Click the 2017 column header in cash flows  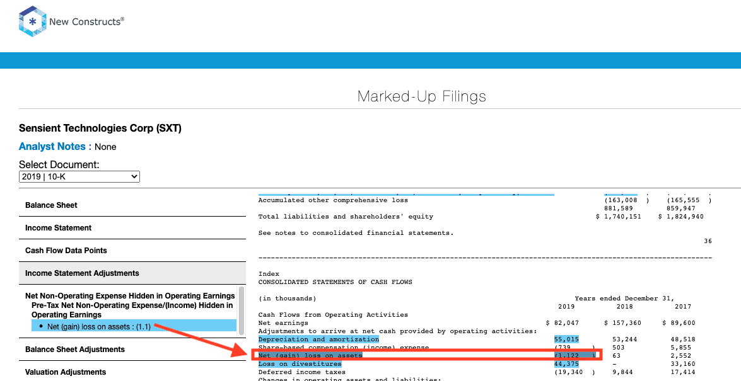click(683, 307)
